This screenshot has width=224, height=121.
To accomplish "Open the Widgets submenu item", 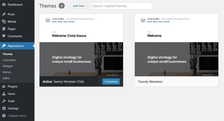I will point(8,66).
